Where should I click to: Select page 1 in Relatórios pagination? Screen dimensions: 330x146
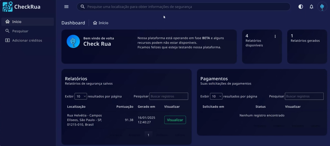(148, 135)
